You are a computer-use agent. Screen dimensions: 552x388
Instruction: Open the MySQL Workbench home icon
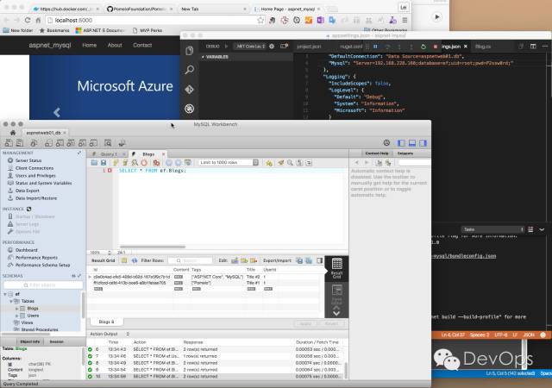pyautogui.click(x=13, y=133)
